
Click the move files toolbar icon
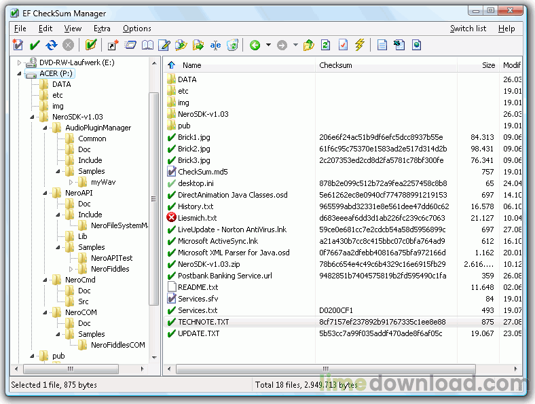198,45
